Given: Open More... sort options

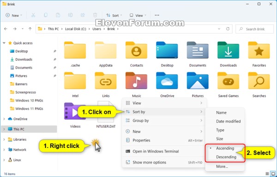Looking at the screenshot, I should 225,166.
